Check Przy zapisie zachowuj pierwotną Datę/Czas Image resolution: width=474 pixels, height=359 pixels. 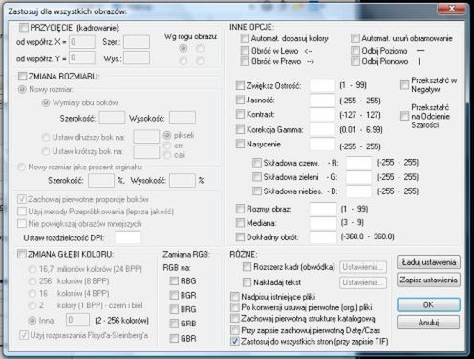(x=235, y=329)
